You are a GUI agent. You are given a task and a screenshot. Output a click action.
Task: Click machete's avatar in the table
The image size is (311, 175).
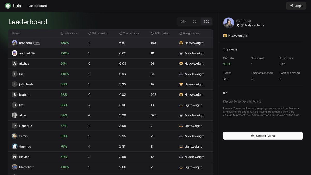15,43
